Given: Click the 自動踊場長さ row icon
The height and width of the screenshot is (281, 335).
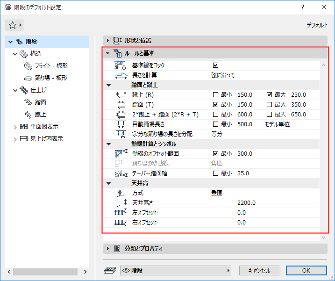Looking at the screenshot, I should click(121, 124).
